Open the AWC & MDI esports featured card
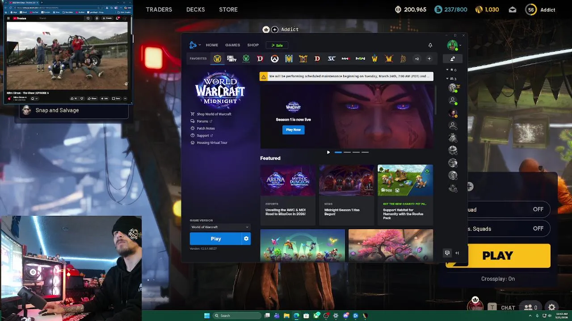This screenshot has width=572, height=321. pyautogui.click(x=288, y=195)
